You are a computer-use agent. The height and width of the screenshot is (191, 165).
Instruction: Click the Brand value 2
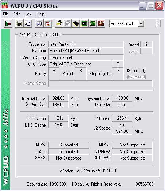(146, 44)
